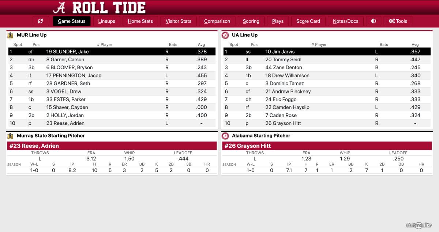The height and width of the screenshot is (232, 439).
Task: Click the statmonitr logo at bottom right
Action: (x=419, y=225)
